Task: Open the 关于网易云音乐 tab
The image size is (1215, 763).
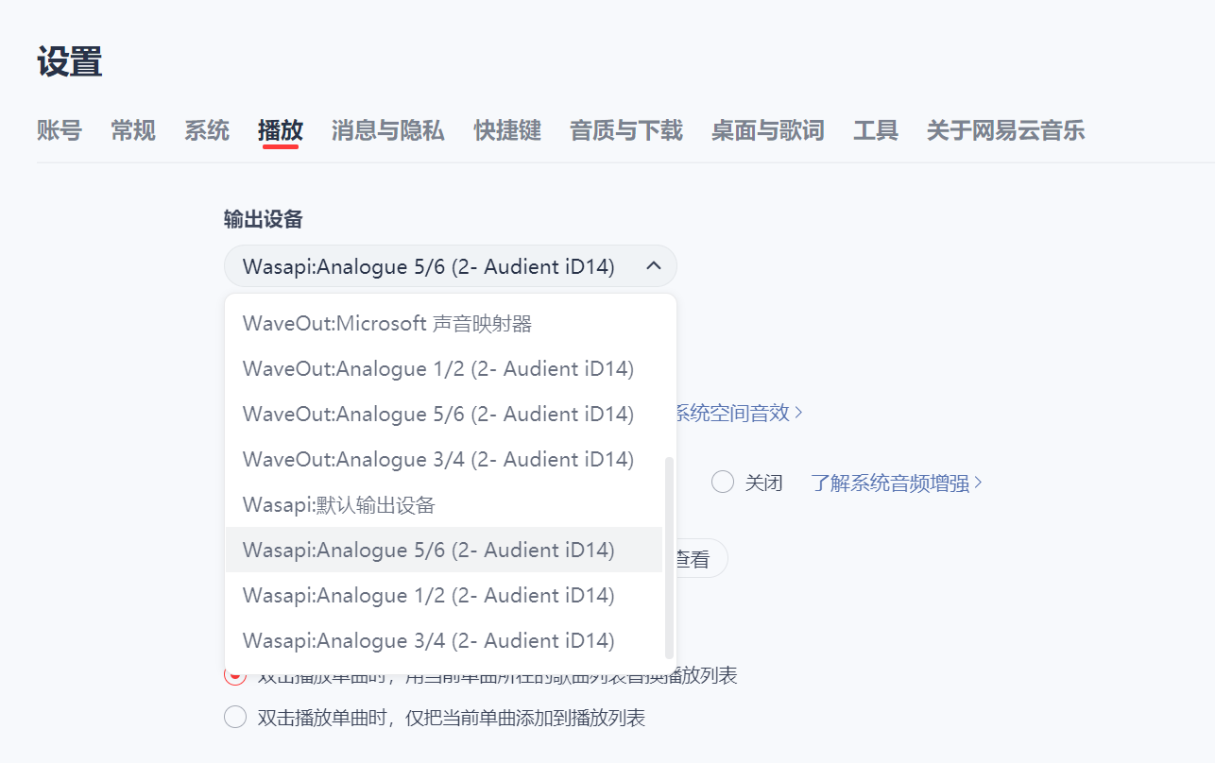Action: [x=1005, y=131]
